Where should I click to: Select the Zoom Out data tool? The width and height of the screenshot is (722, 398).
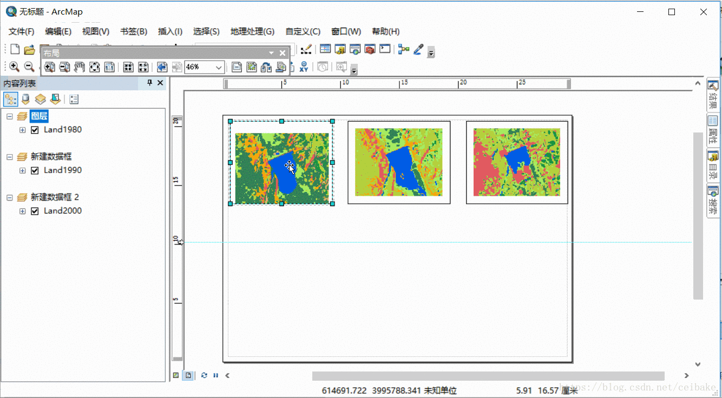click(x=29, y=67)
